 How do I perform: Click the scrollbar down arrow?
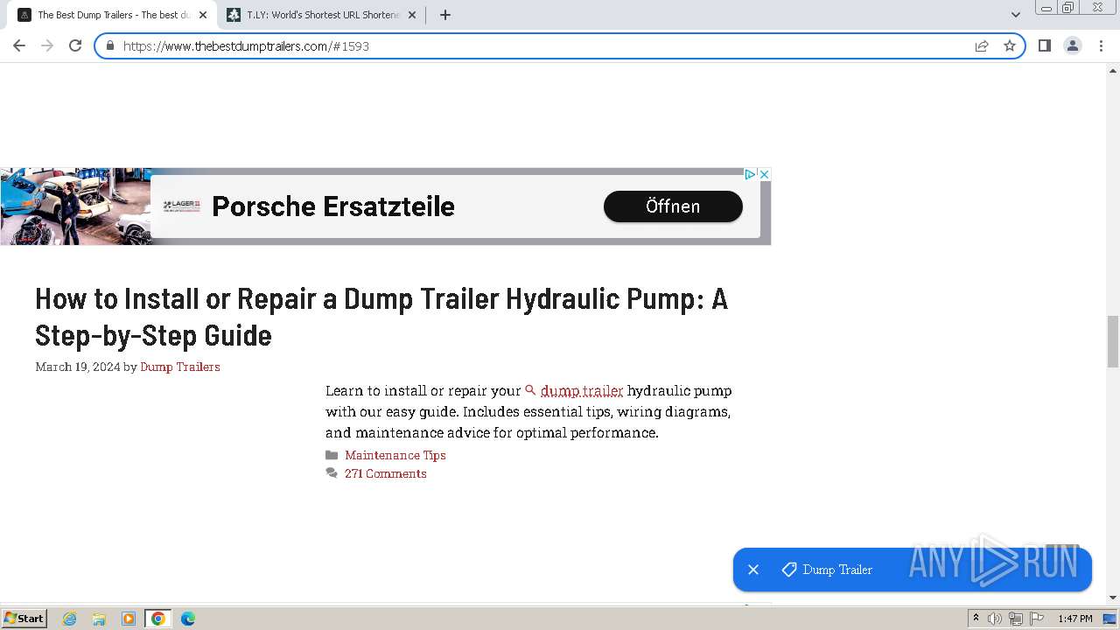(x=1113, y=597)
